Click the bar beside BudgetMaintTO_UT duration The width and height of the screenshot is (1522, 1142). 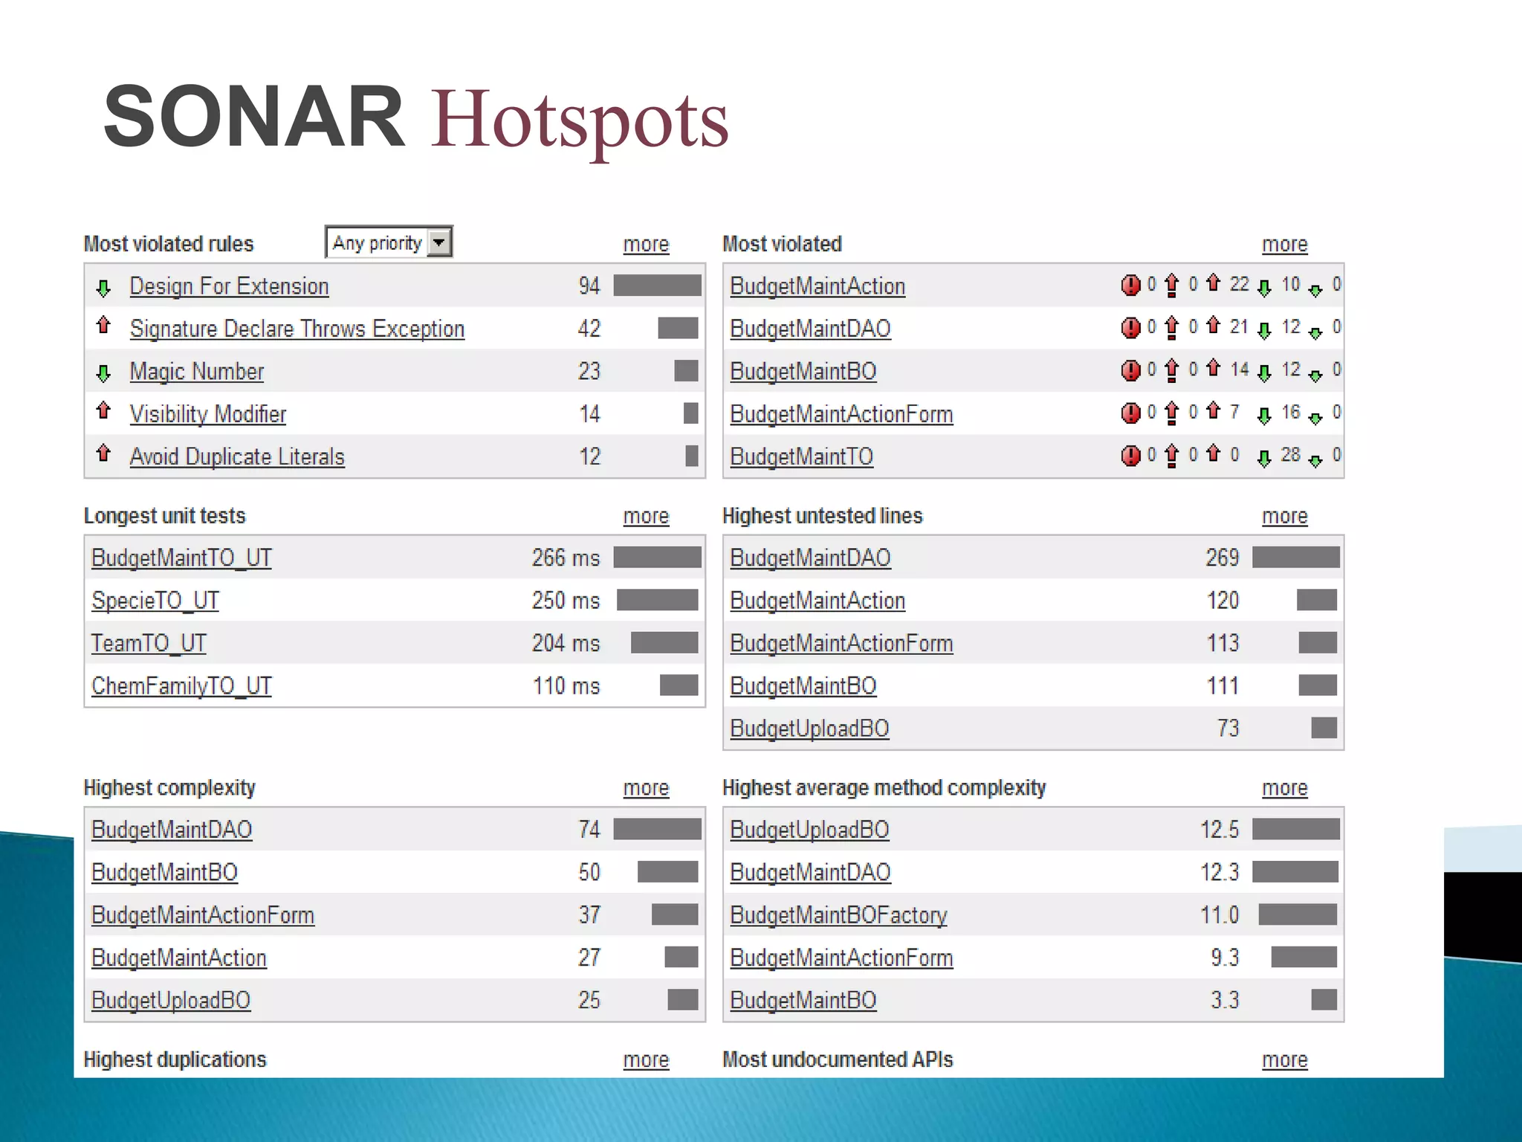[657, 558]
